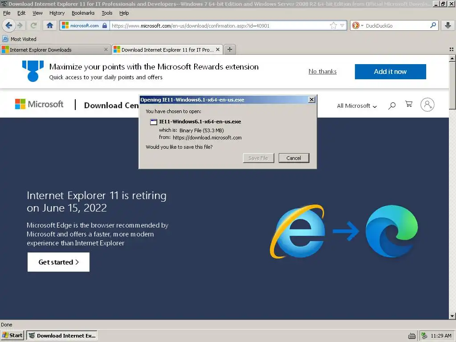Open the shopping cart icon
Image resolution: width=456 pixels, height=342 pixels.
pyautogui.click(x=409, y=104)
